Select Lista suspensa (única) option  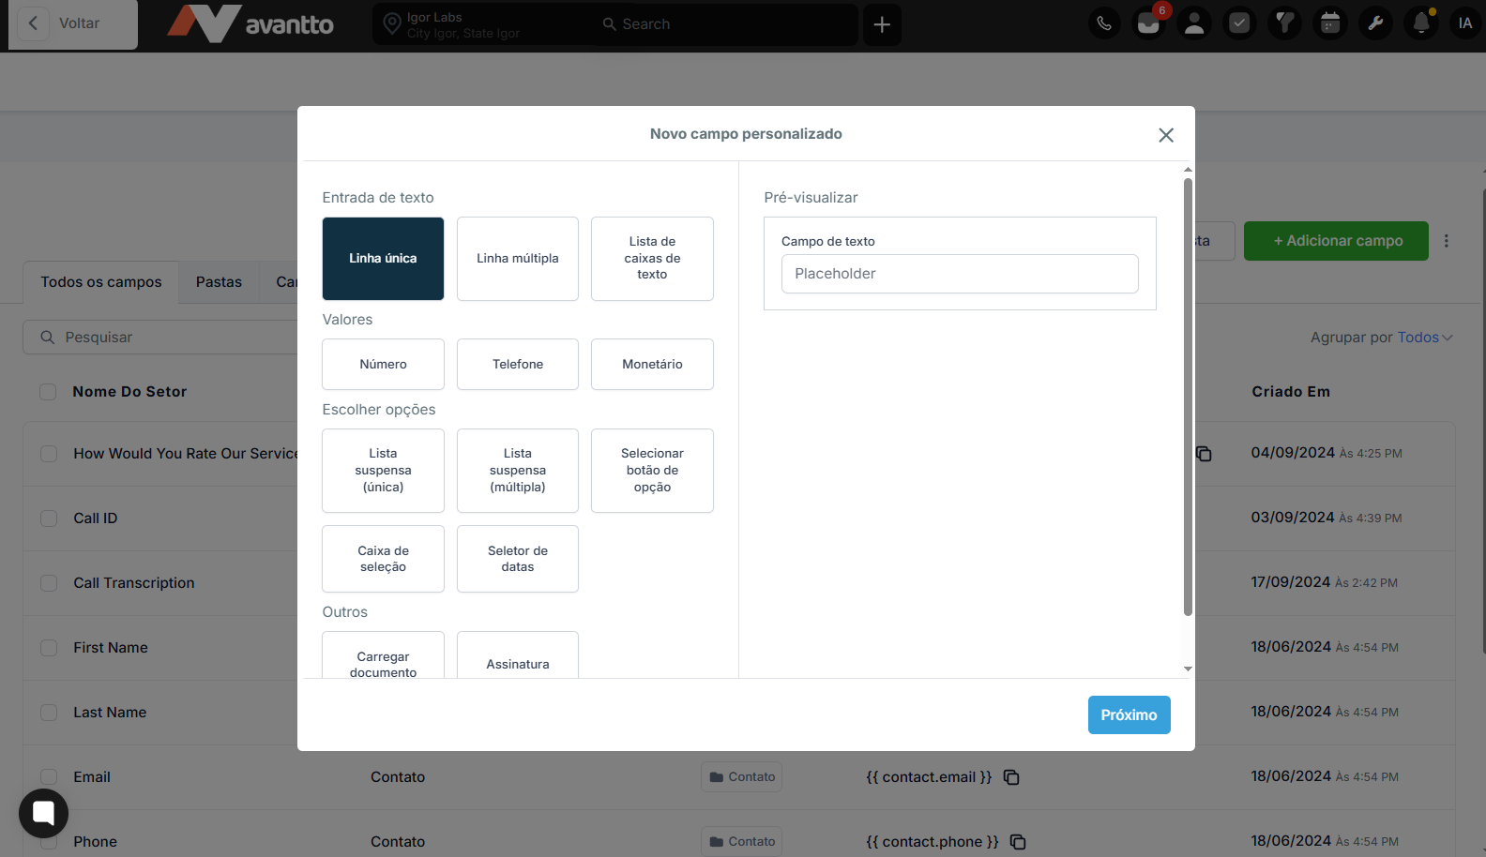click(383, 471)
